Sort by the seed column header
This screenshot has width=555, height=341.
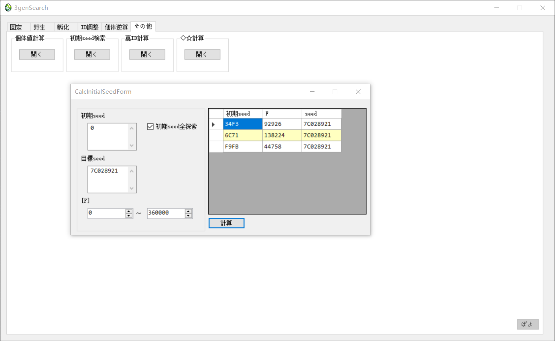322,113
